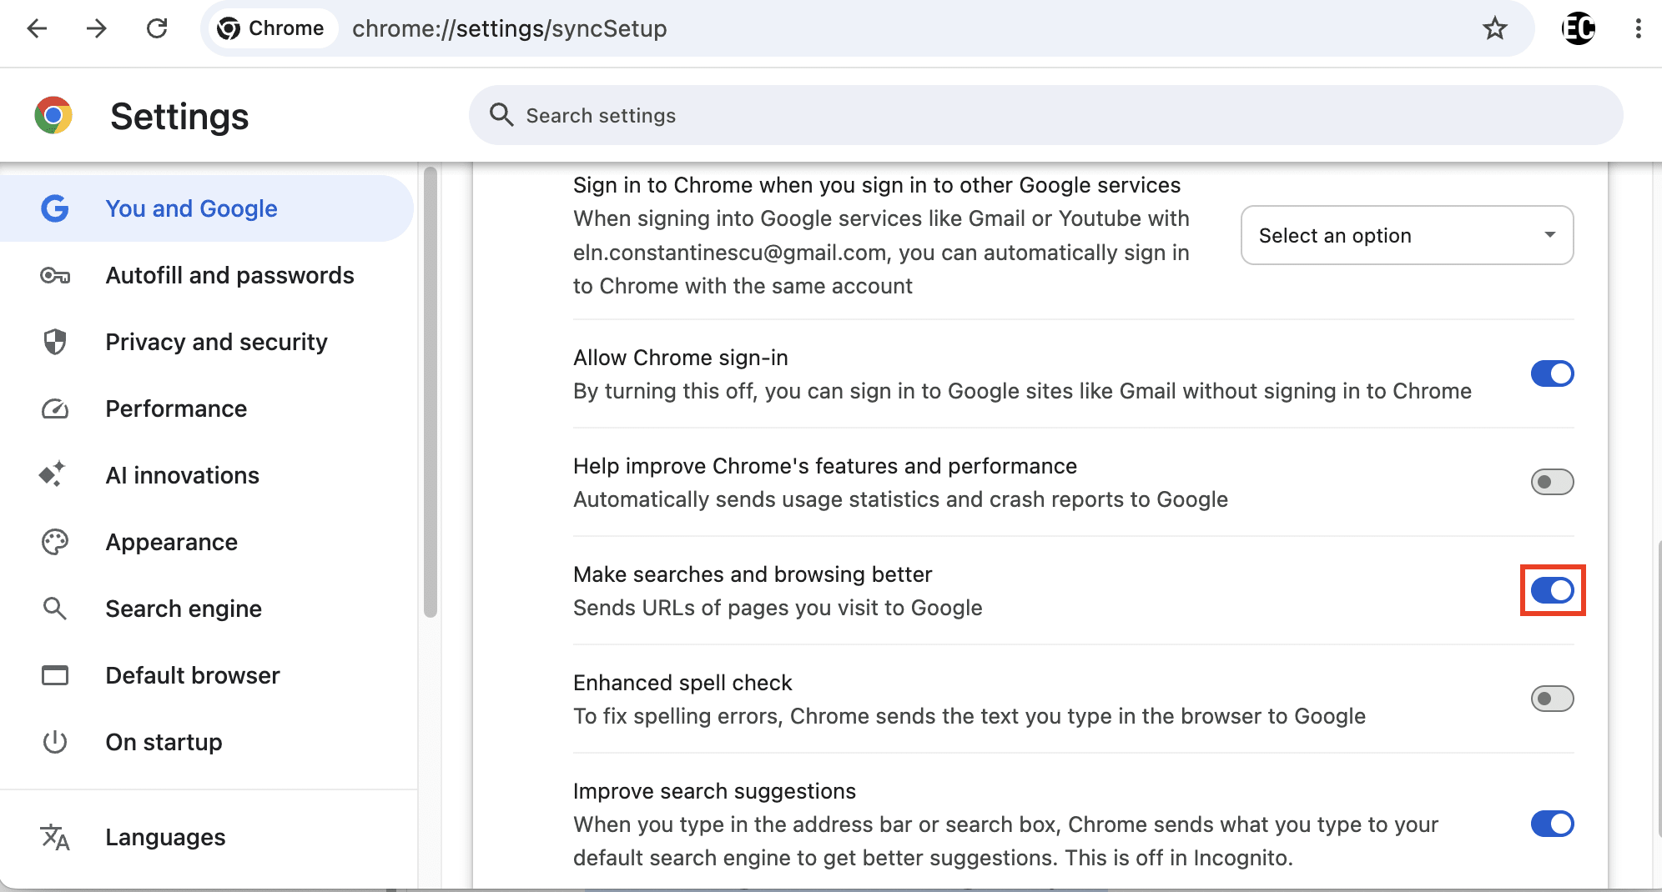
Task: Turn off Improve search suggestions toggle
Action: pyautogui.click(x=1552, y=824)
